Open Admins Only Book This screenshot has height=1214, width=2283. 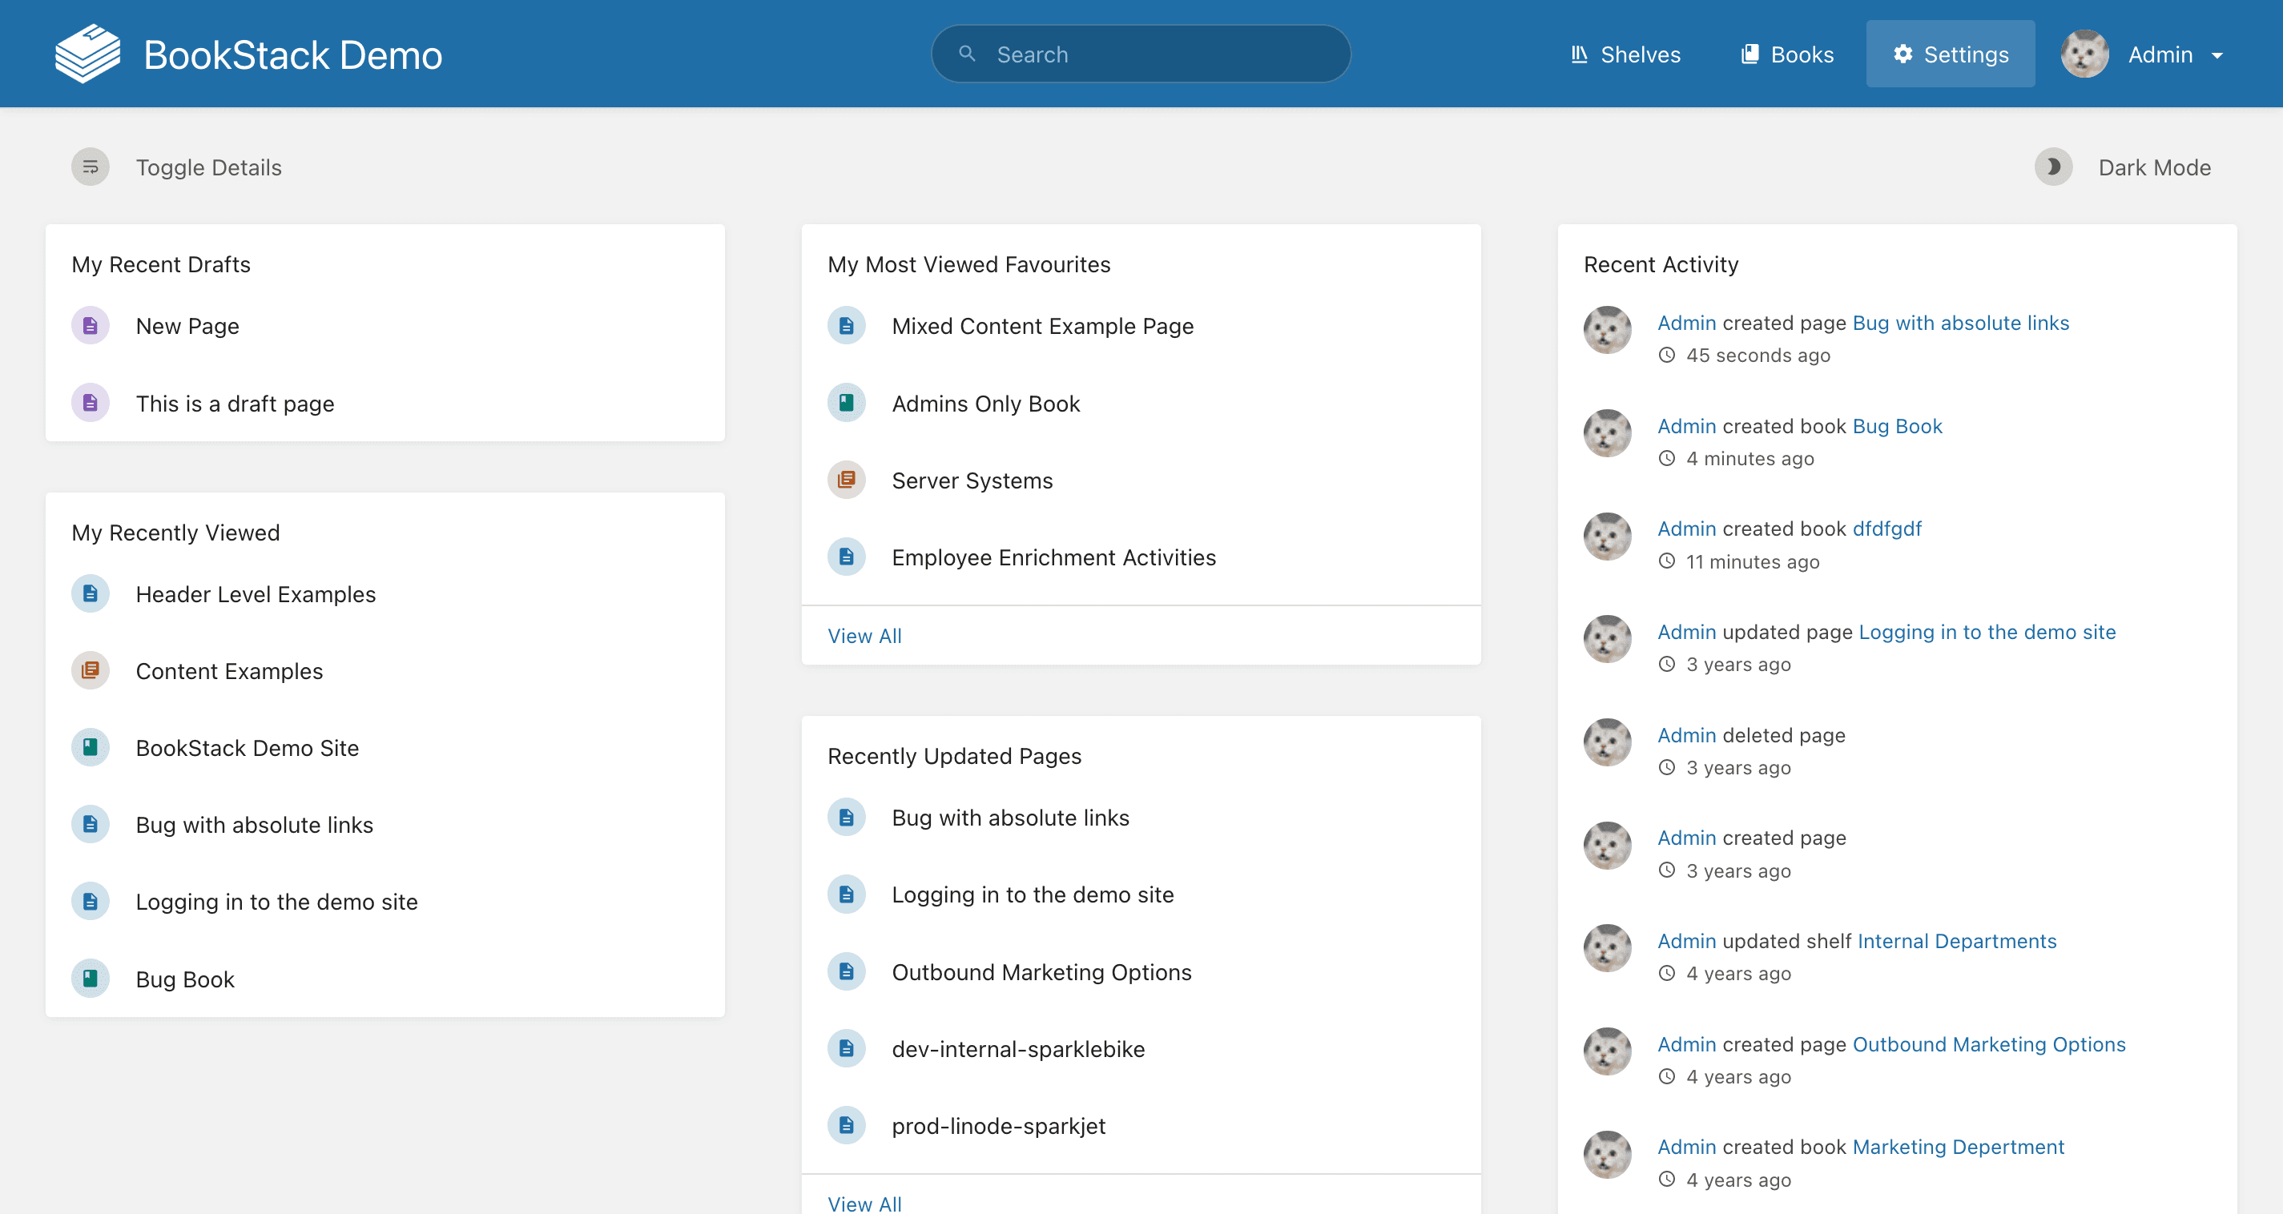point(985,403)
